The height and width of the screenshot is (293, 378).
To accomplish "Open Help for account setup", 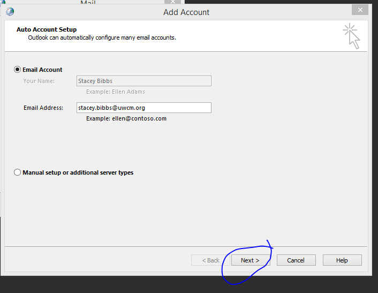I will (342, 260).
